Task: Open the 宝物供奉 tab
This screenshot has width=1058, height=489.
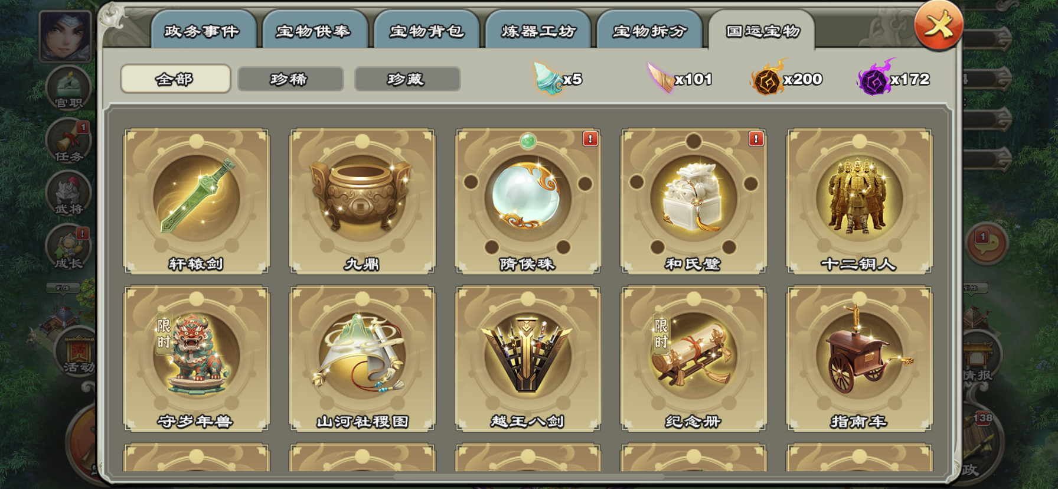Action: [x=314, y=31]
